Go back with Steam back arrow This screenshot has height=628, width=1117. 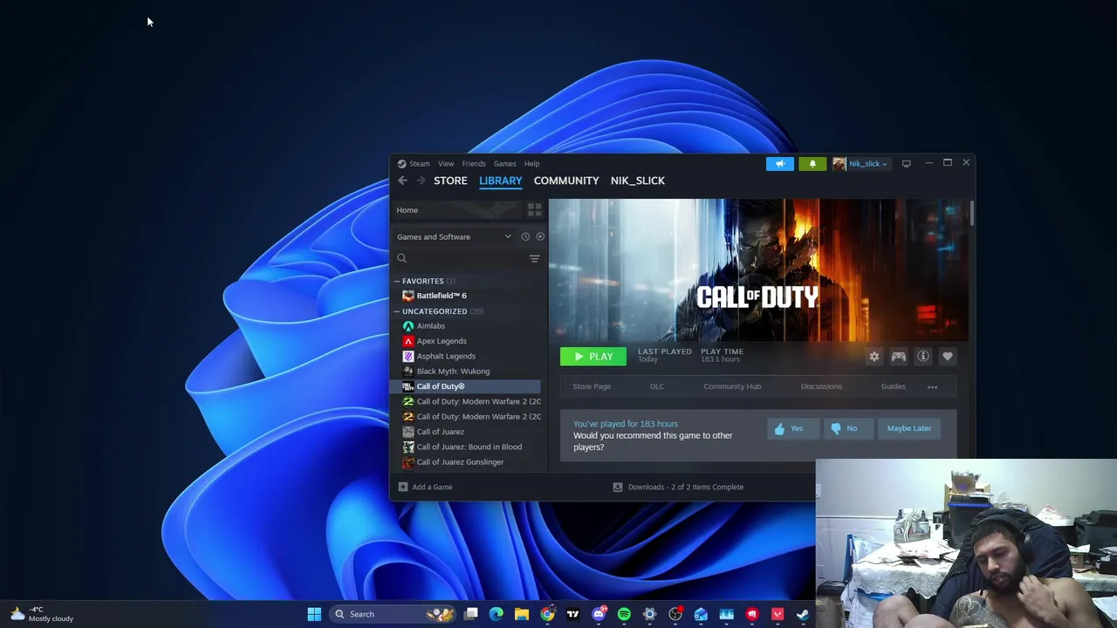coord(402,181)
